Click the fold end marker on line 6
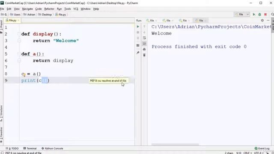Viewport: 274px width, 154px height. 19,61
